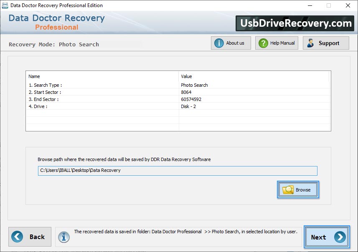Click the UsbDriveRecovery.com banner
This screenshot has width=358, height=252.
[x=295, y=23]
